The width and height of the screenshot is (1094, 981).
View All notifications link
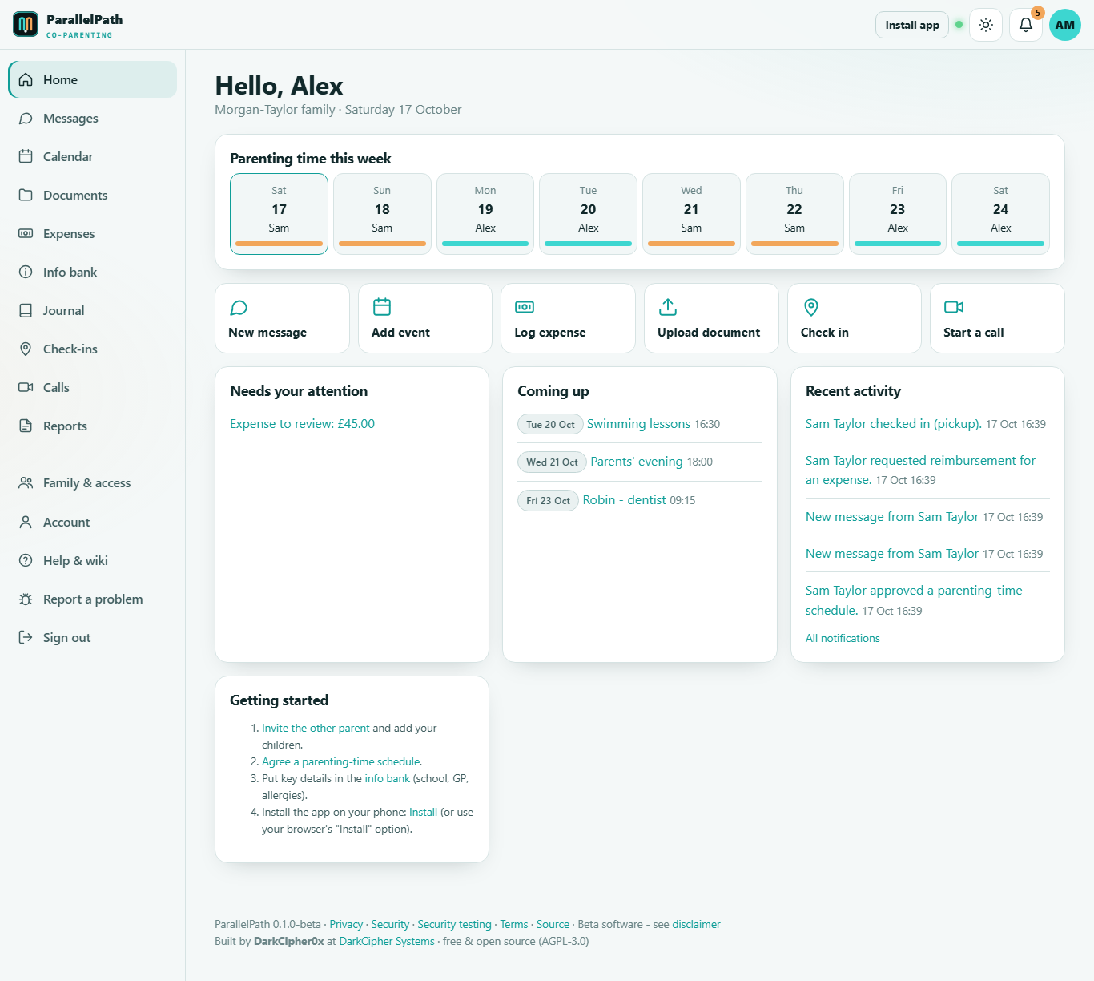pos(843,639)
